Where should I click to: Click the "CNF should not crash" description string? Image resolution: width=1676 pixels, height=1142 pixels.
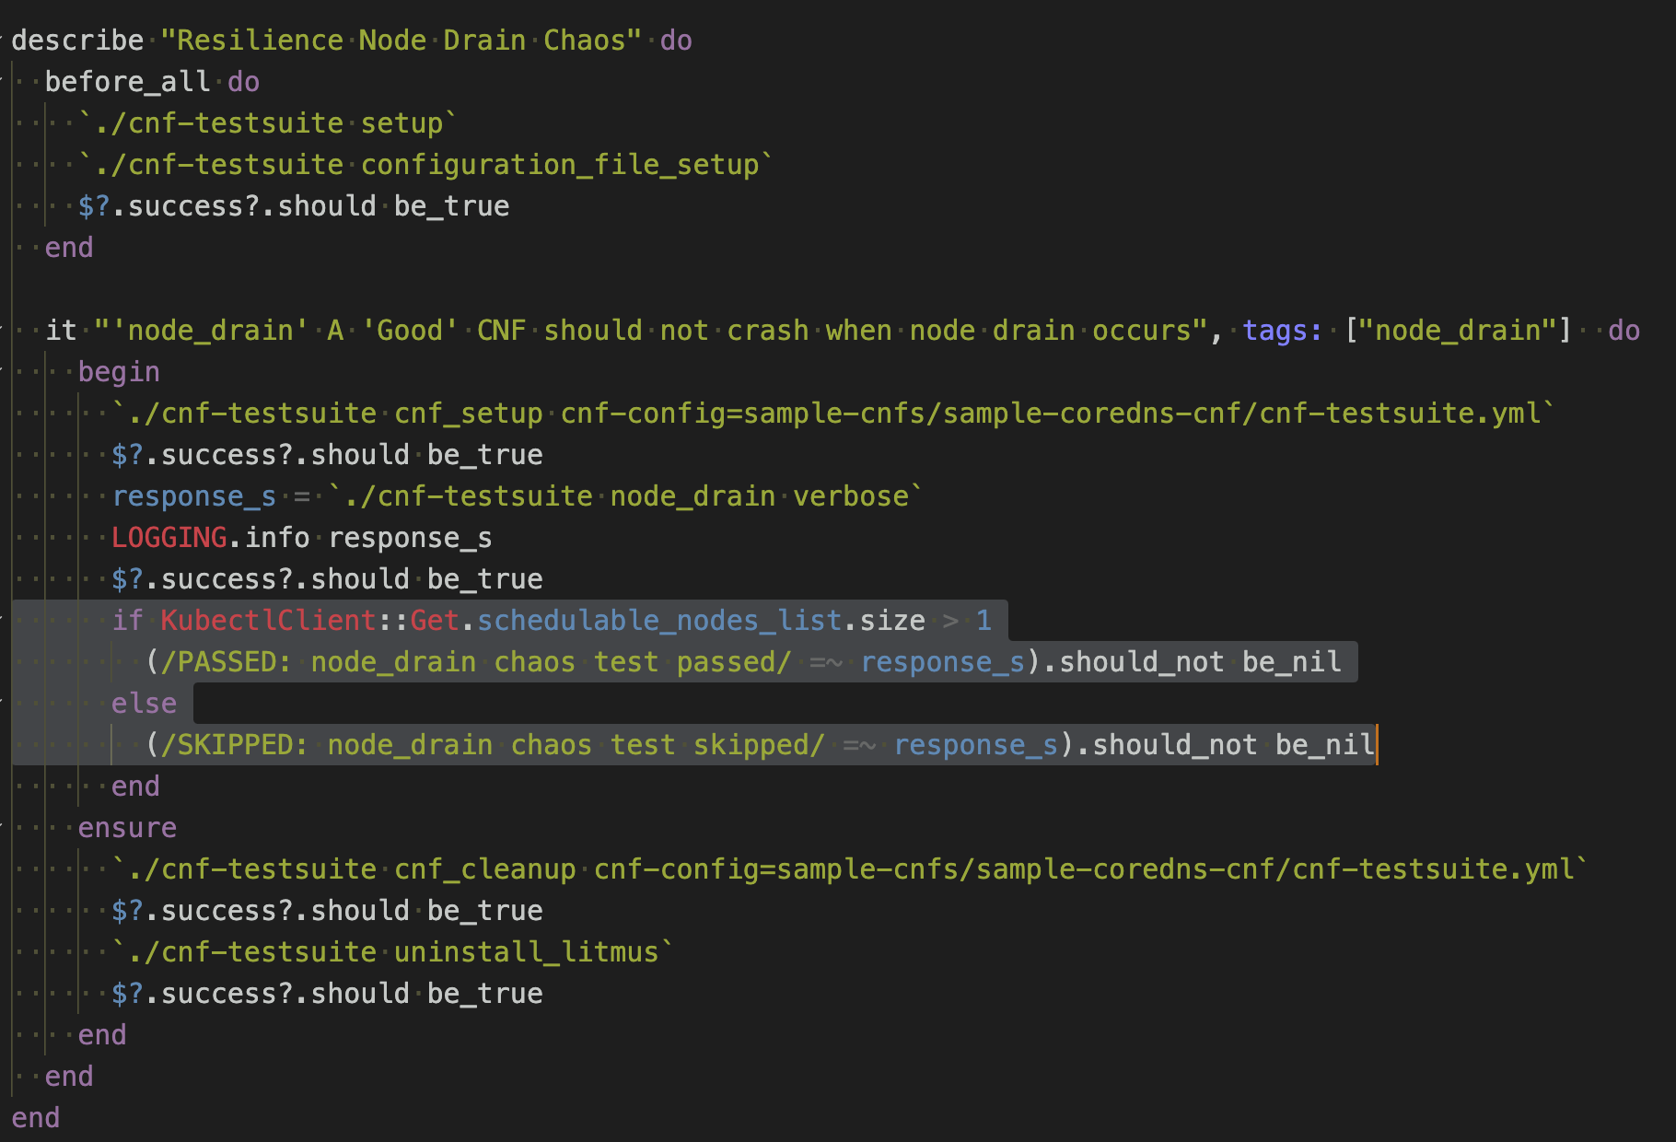[649, 331]
